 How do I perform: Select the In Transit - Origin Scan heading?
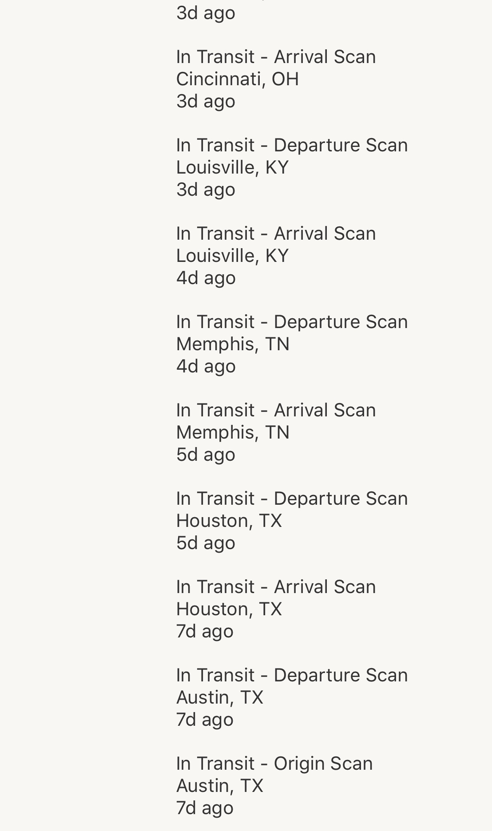coord(274,764)
